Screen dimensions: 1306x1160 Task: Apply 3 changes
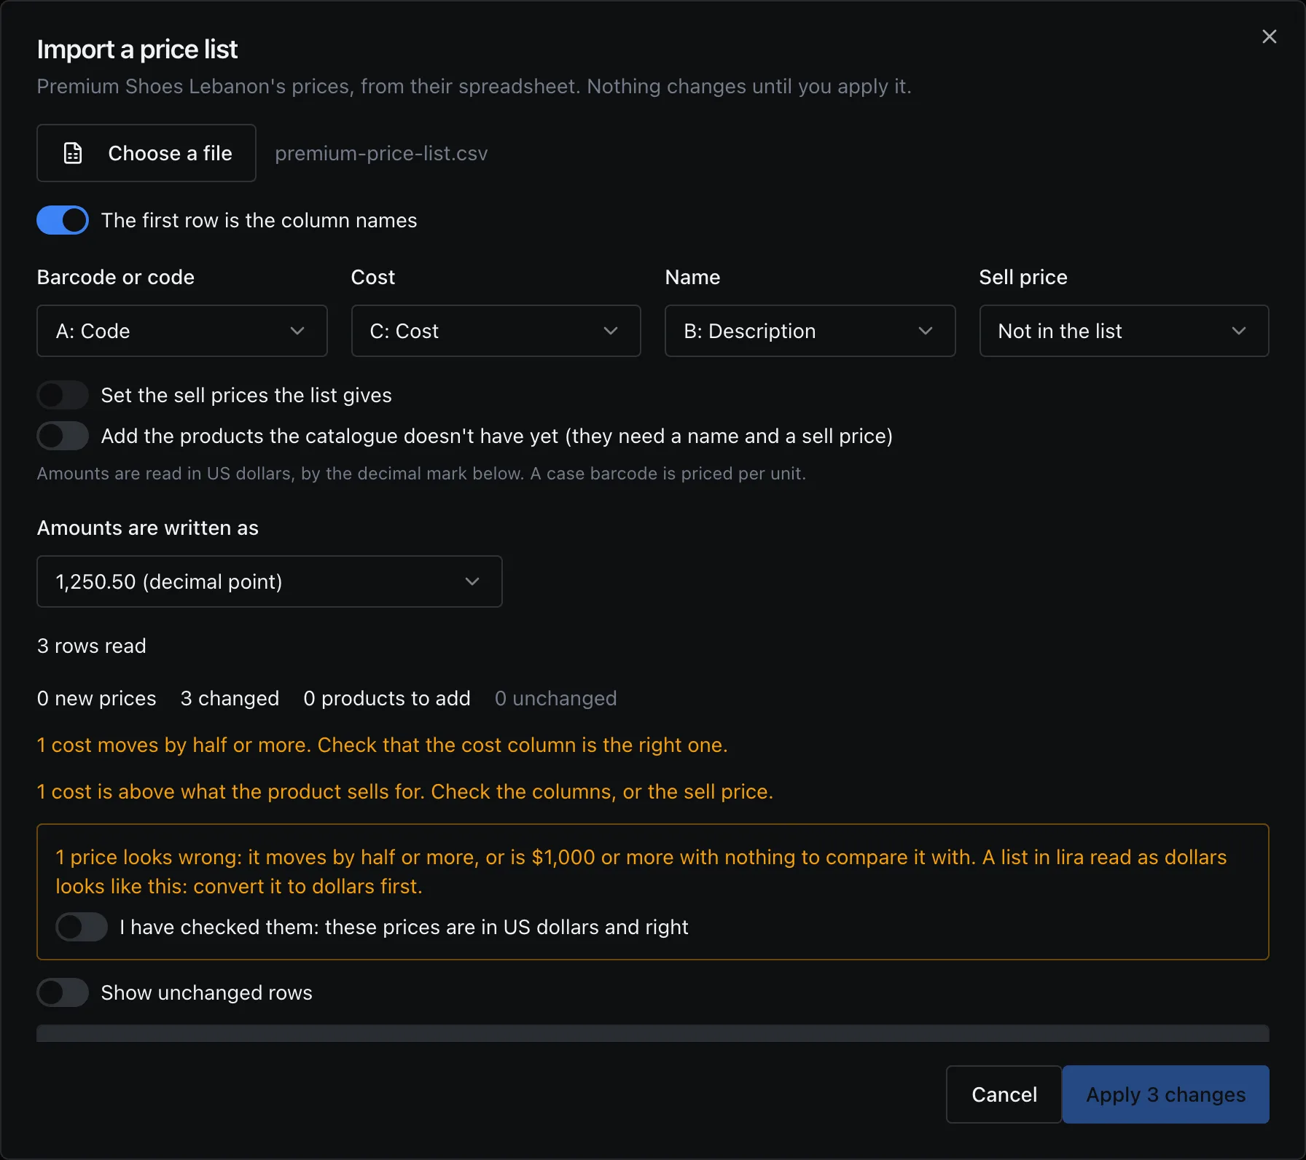coord(1166,1094)
